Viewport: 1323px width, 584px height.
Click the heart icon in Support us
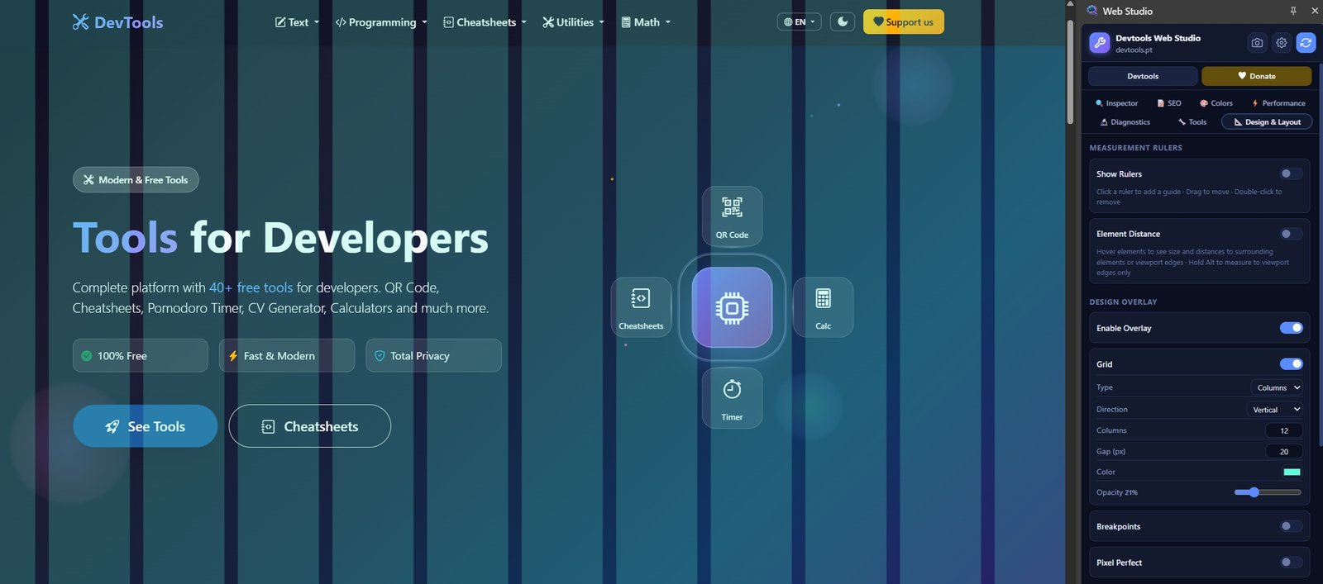point(878,21)
